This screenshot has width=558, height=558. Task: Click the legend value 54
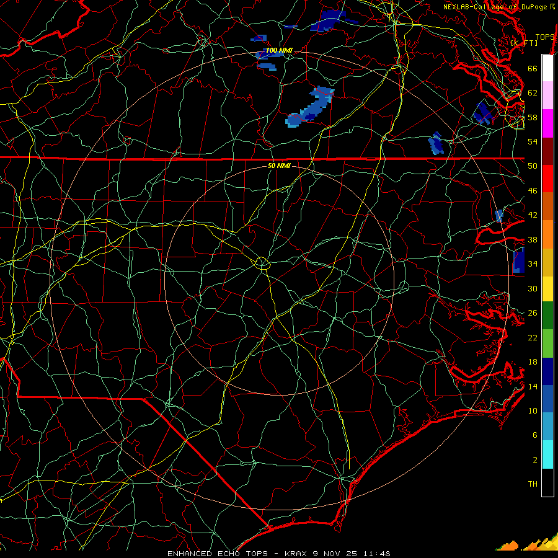pos(533,141)
